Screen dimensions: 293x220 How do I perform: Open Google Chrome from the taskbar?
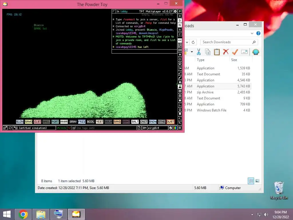pos(23,214)
